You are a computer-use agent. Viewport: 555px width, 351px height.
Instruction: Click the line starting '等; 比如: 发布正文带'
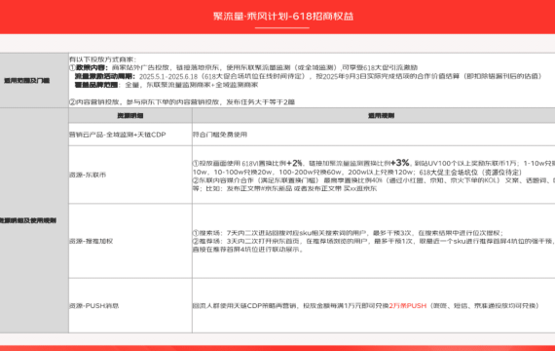284,188
